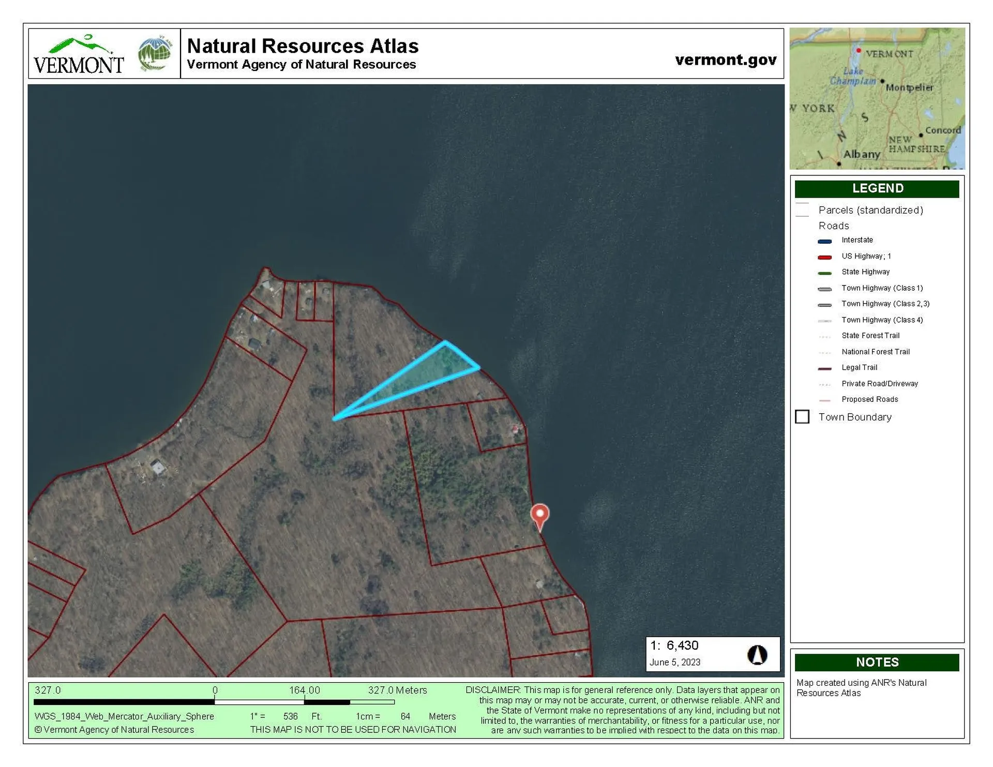The height and width of the screenshot is (767, 993).
Task: Click the US Highway red line symbol
Action: (x=826, y=257)
